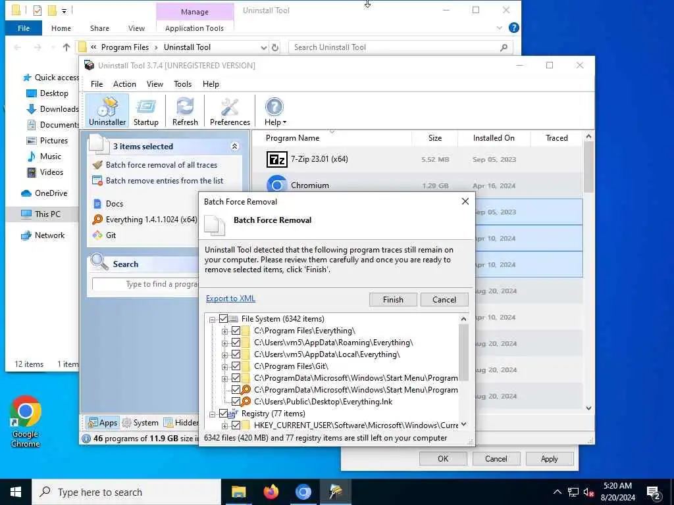Screen dimensions: 674x505
Task: Click the Export to XML link
Action: point(230,299)
